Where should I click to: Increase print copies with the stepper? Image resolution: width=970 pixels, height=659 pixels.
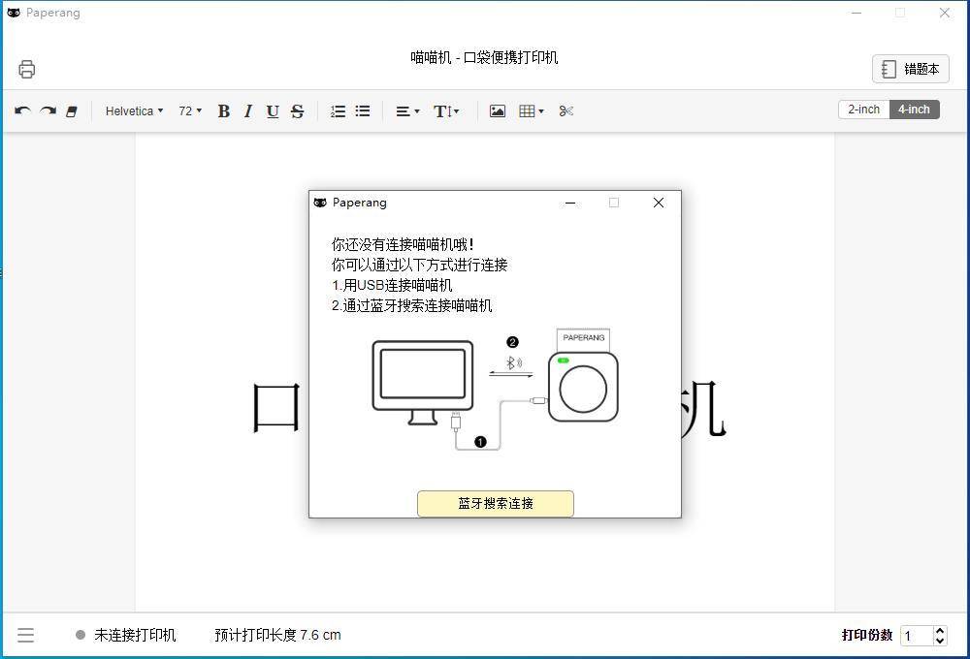click(x=939, y=630)
